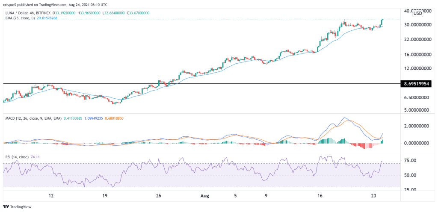The image size is (438, 212).
Task: Click the MACD axis label 0.00000000
Action: coord(416,143)
